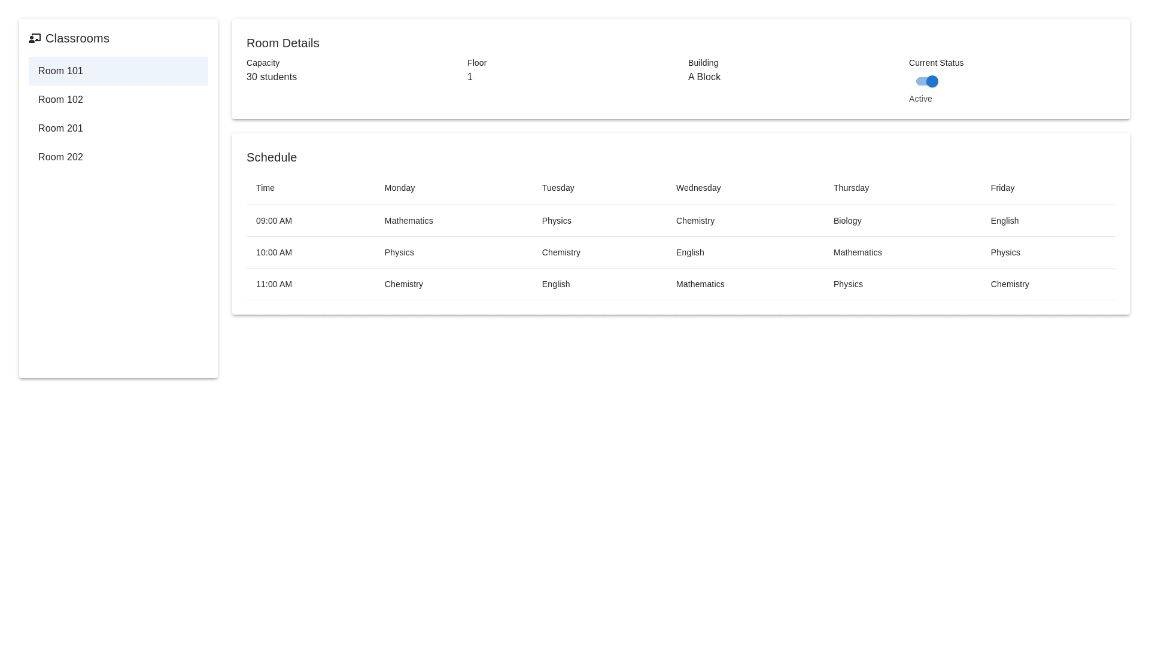
Task: Click the 11:00 AM row label
Action: 274,284
